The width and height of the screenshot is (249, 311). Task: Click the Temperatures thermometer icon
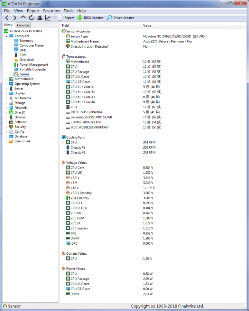click(63, 57)
